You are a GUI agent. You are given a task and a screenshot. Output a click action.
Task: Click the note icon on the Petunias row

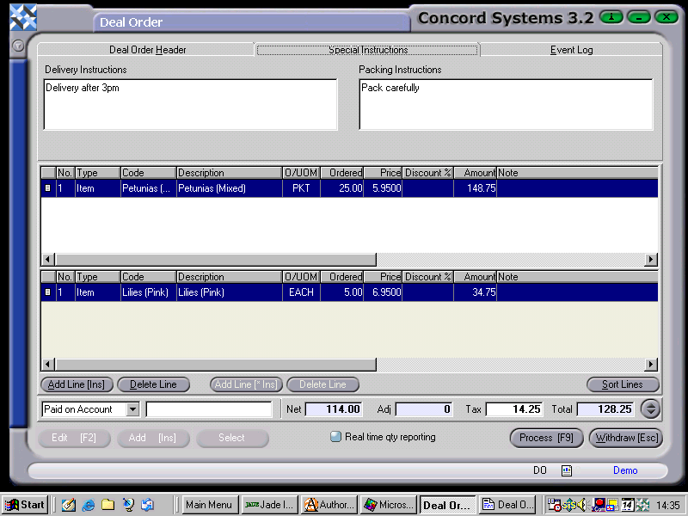tap(46, 187)
